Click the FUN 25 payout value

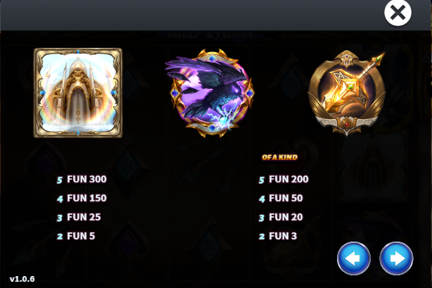click(x=84, y=217)
